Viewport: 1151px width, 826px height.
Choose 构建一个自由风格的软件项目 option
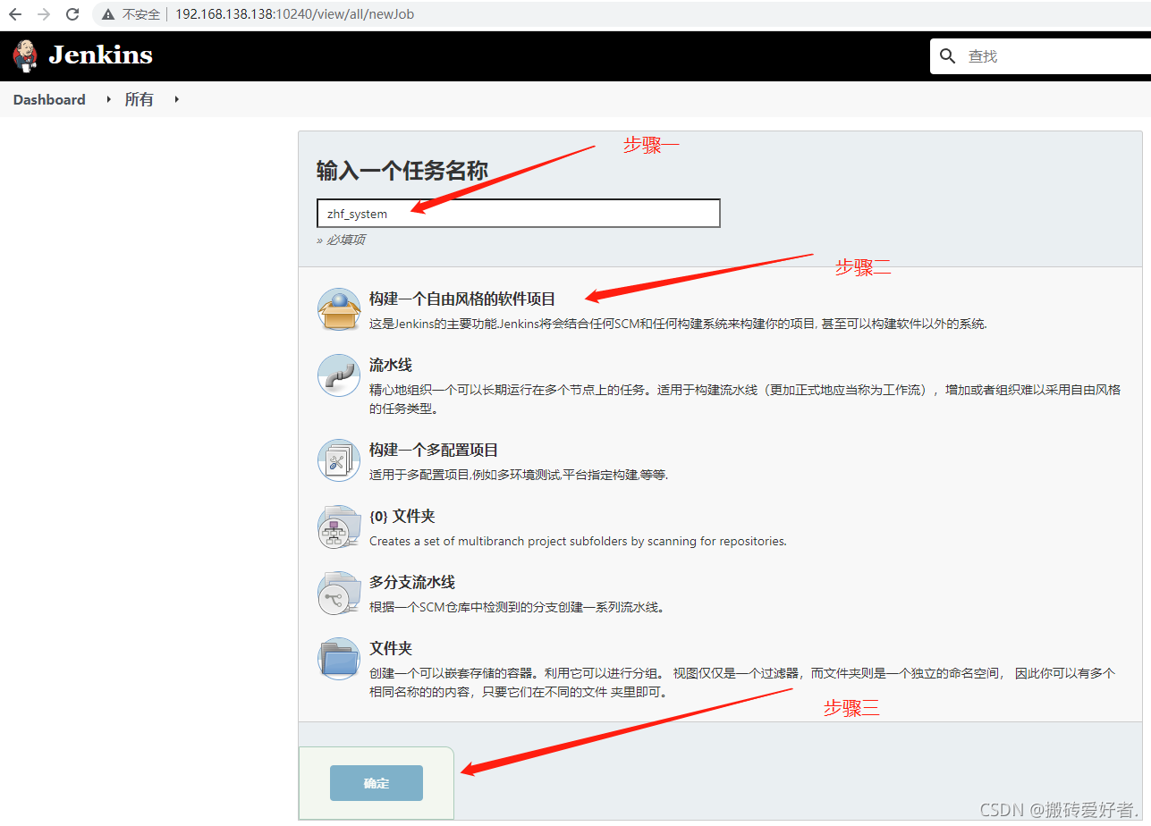tap(462, 299)
